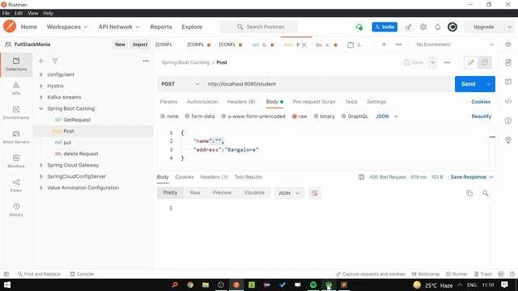518x291 pixels.
Task: Open the Monitors sidebar panel
Action: 16,161
